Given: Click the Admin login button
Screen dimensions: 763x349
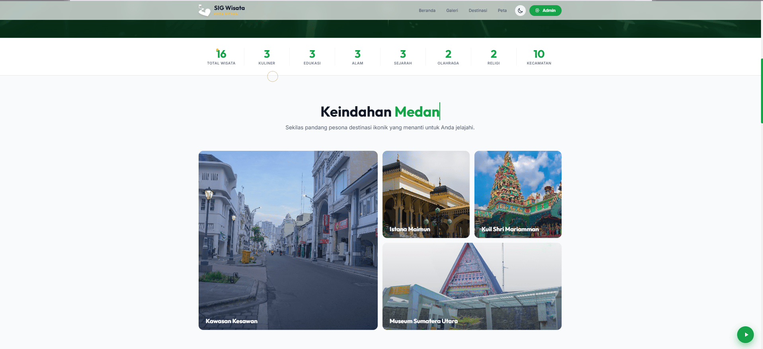Looking at the screenshot, I should coord(545,11).
